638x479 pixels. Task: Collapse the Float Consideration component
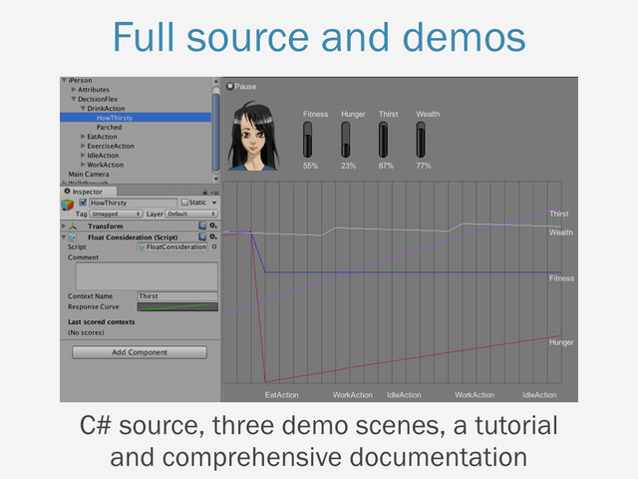(x=64, y=238)
